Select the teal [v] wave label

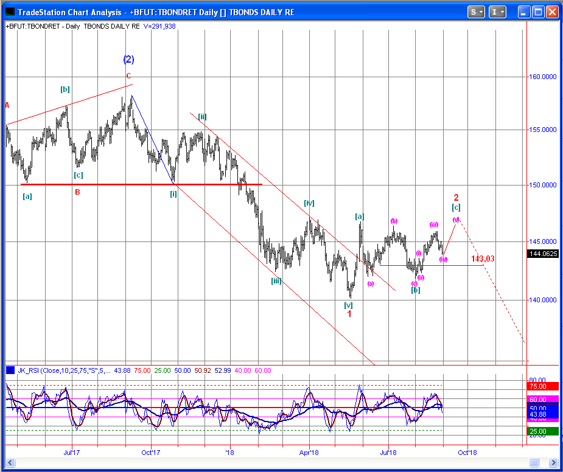[x=348, y=305]
